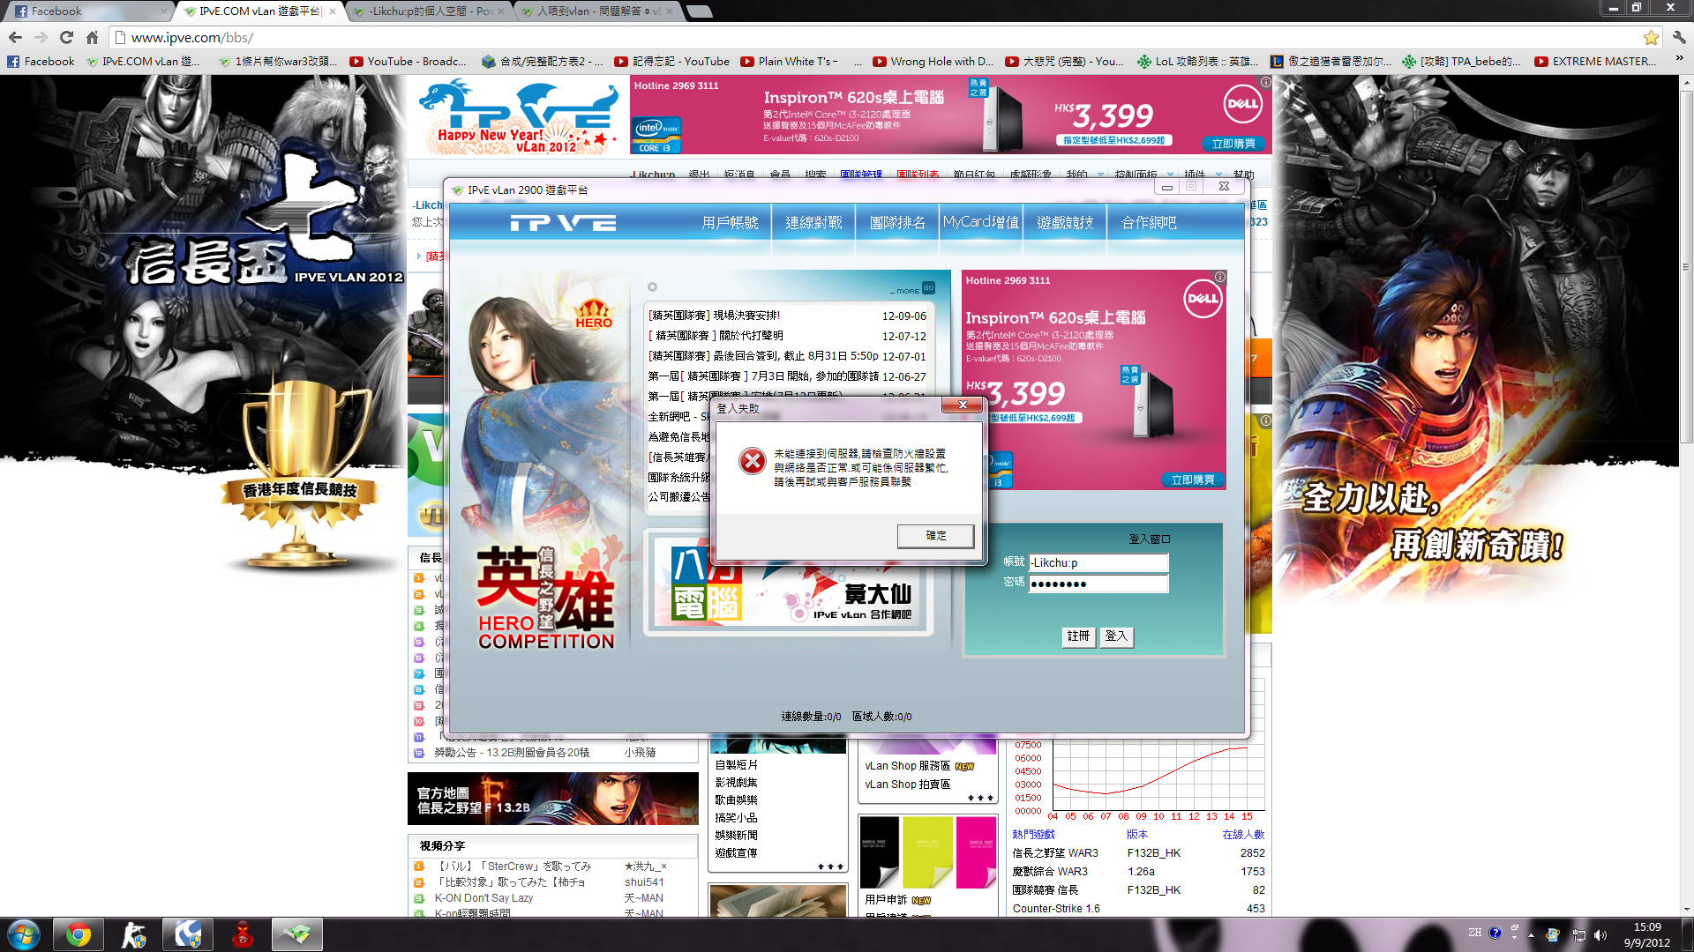The width and height of the screenshot is (1694, 952).
Task: Click the 帳號 username input field
Action: coord(1098,562)
